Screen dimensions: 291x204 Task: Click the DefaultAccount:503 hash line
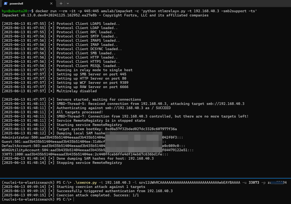(93, 146)
